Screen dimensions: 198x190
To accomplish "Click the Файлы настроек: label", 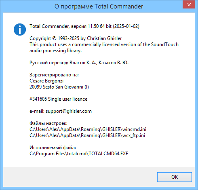I will pyautogui.click(x=48, y=123).
